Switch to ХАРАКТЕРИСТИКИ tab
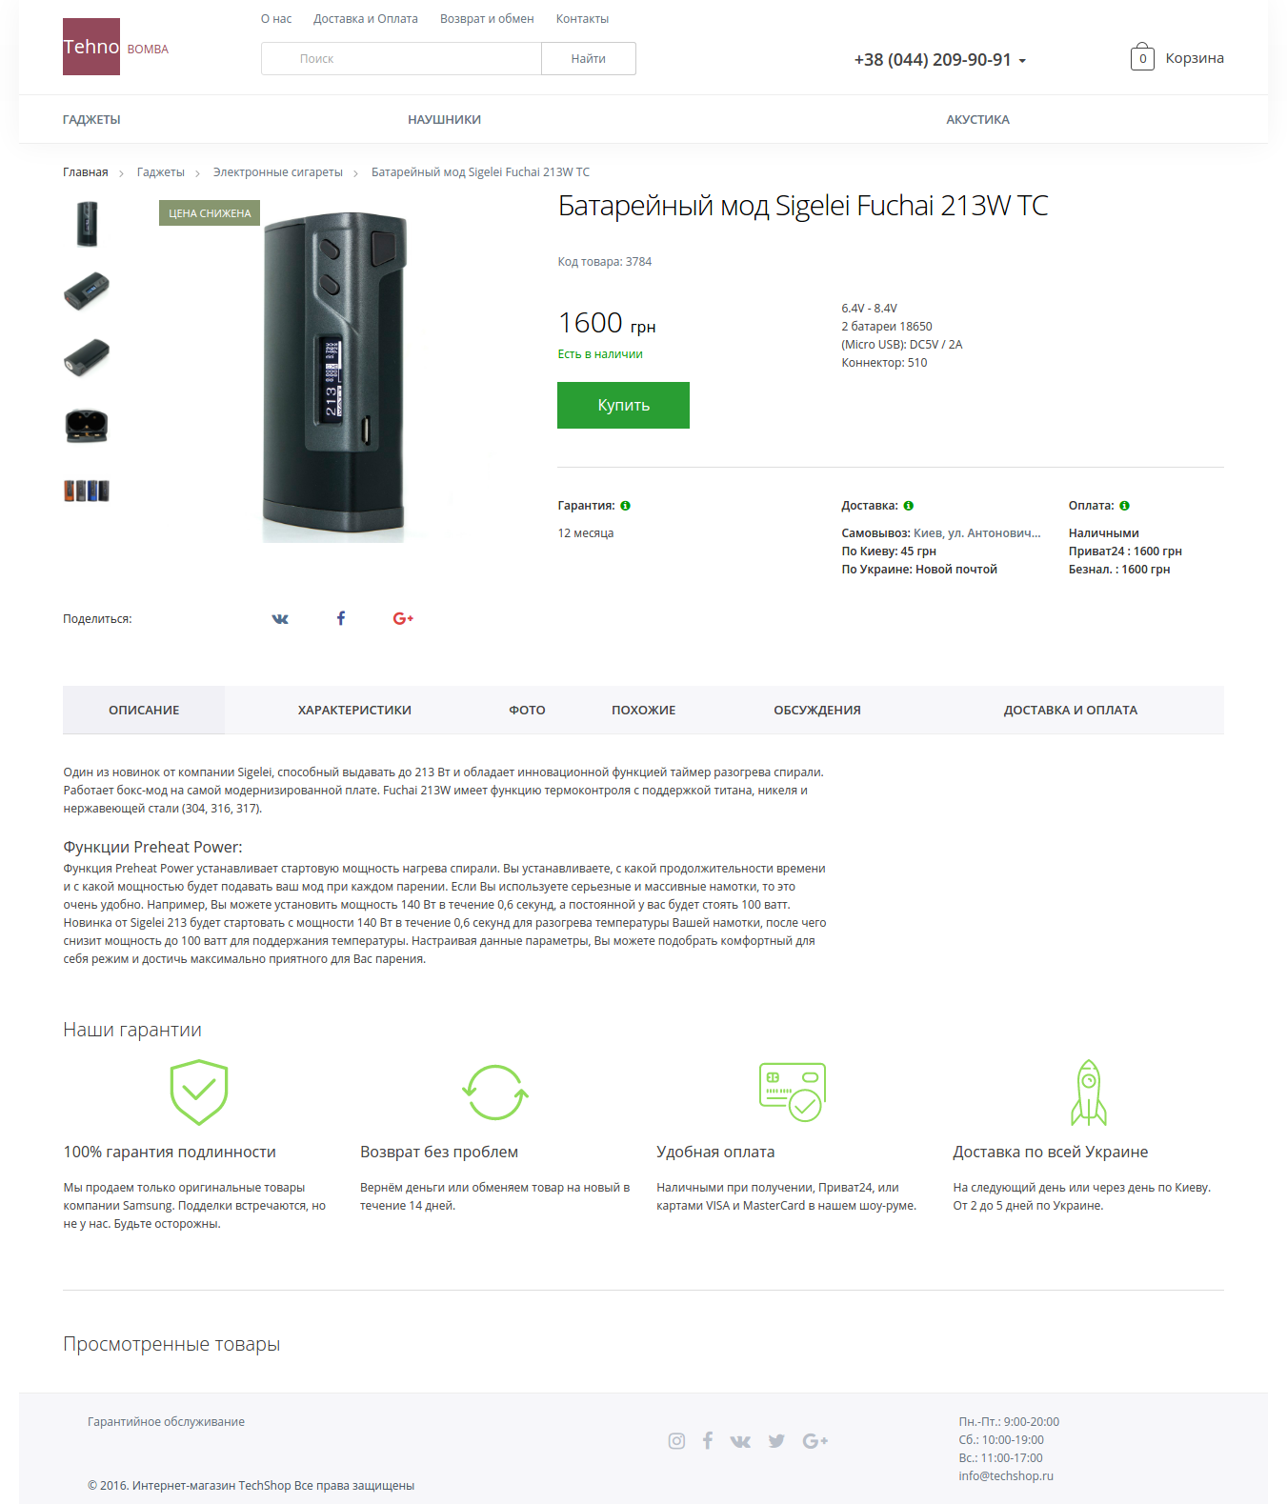This screenshot has height=1504, width=1287. coord(354,710)
